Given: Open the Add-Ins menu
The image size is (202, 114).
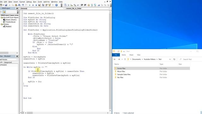Looking at the screenshot, I should [x=46, y=2].
